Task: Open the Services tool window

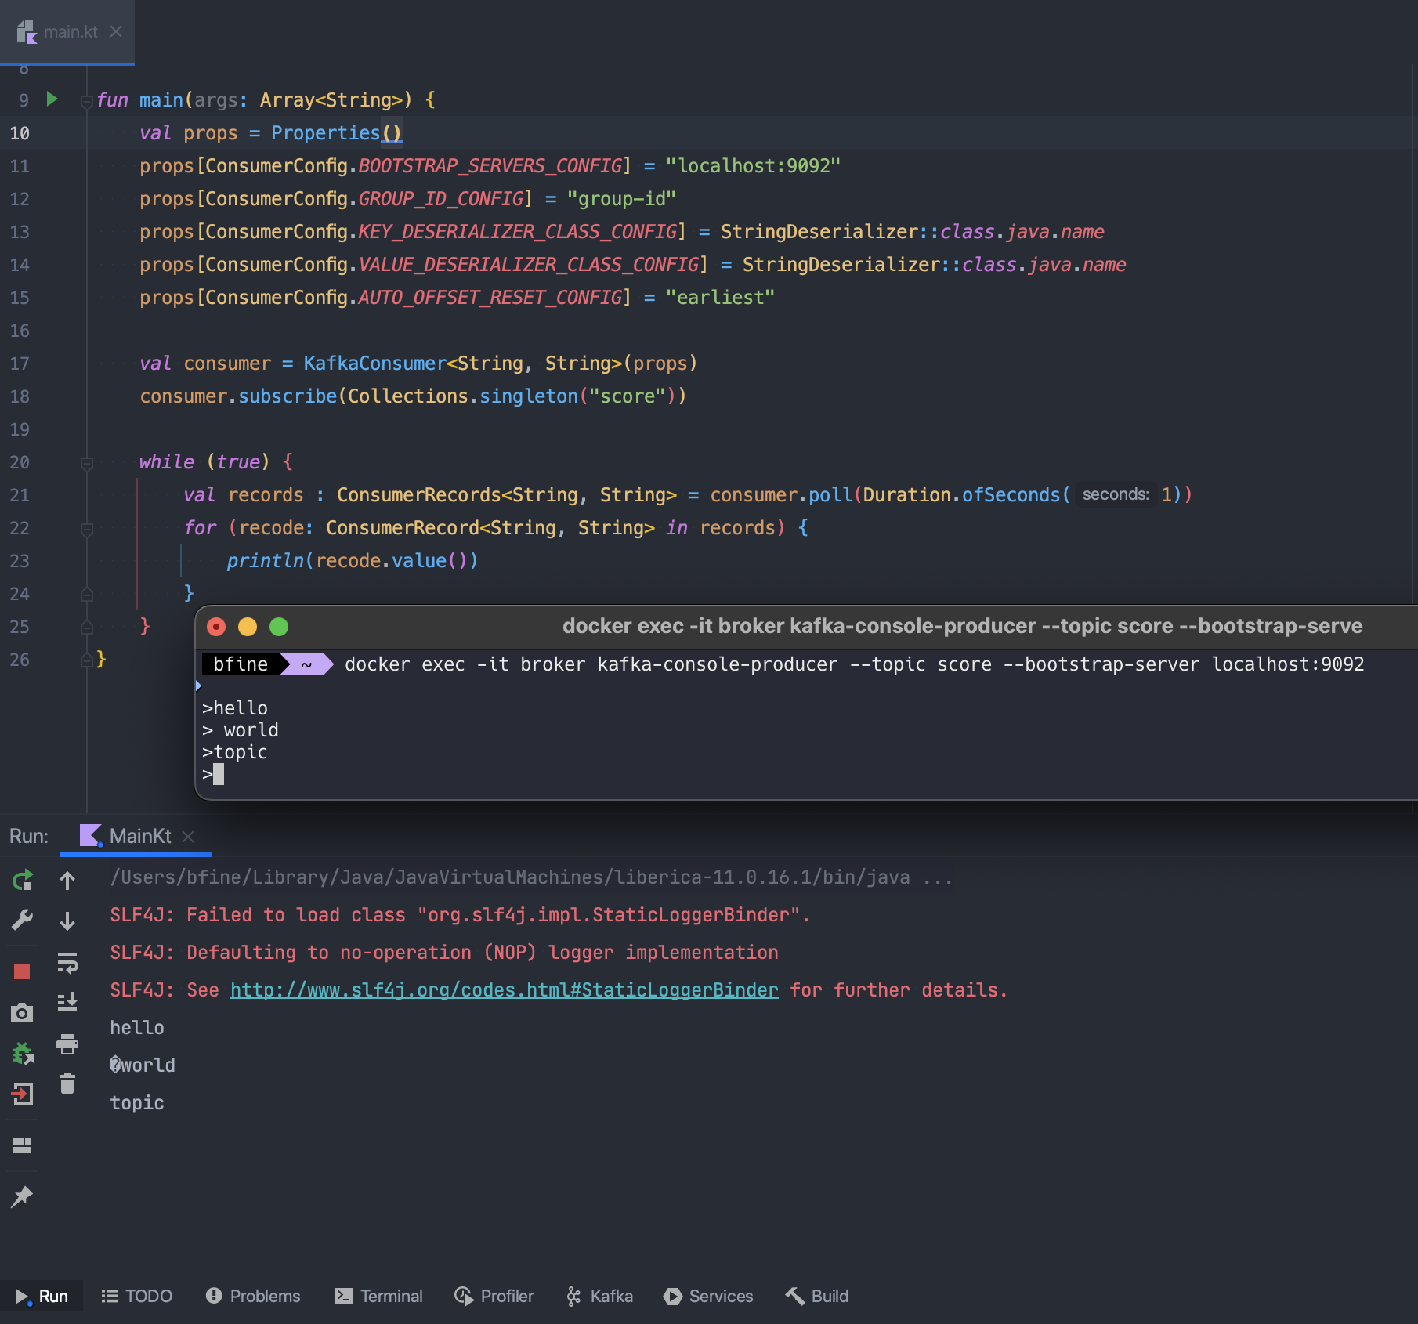Action: (x=708, y=1296)
